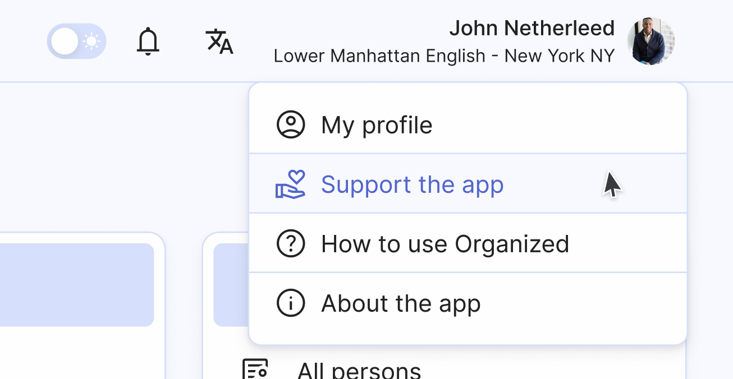Select Support the app menu entry
This screenshot has height=379, width=733.
coord(412,184)
